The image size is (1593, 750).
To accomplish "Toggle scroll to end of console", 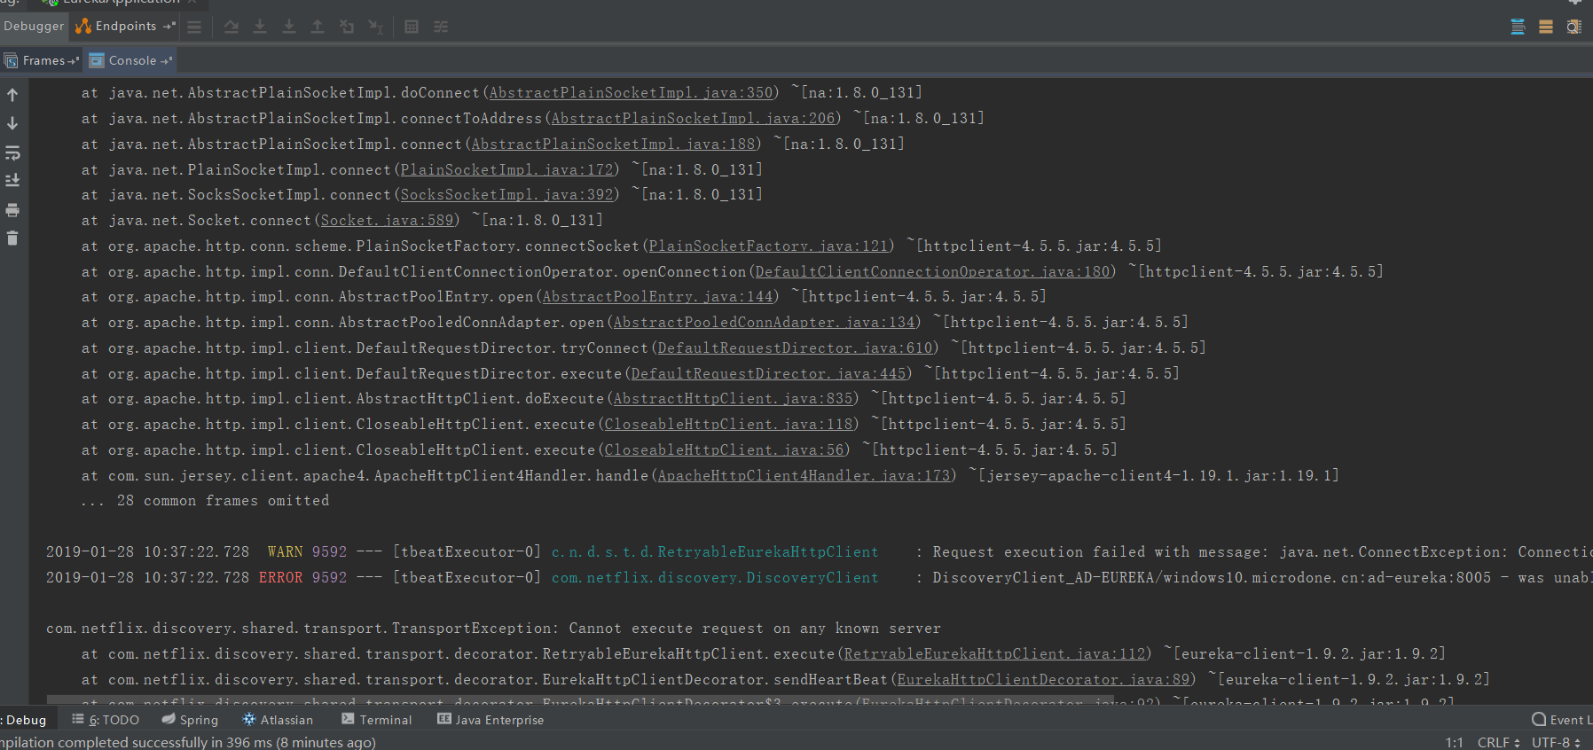I will pyautogui.click(x=12, y=180).
